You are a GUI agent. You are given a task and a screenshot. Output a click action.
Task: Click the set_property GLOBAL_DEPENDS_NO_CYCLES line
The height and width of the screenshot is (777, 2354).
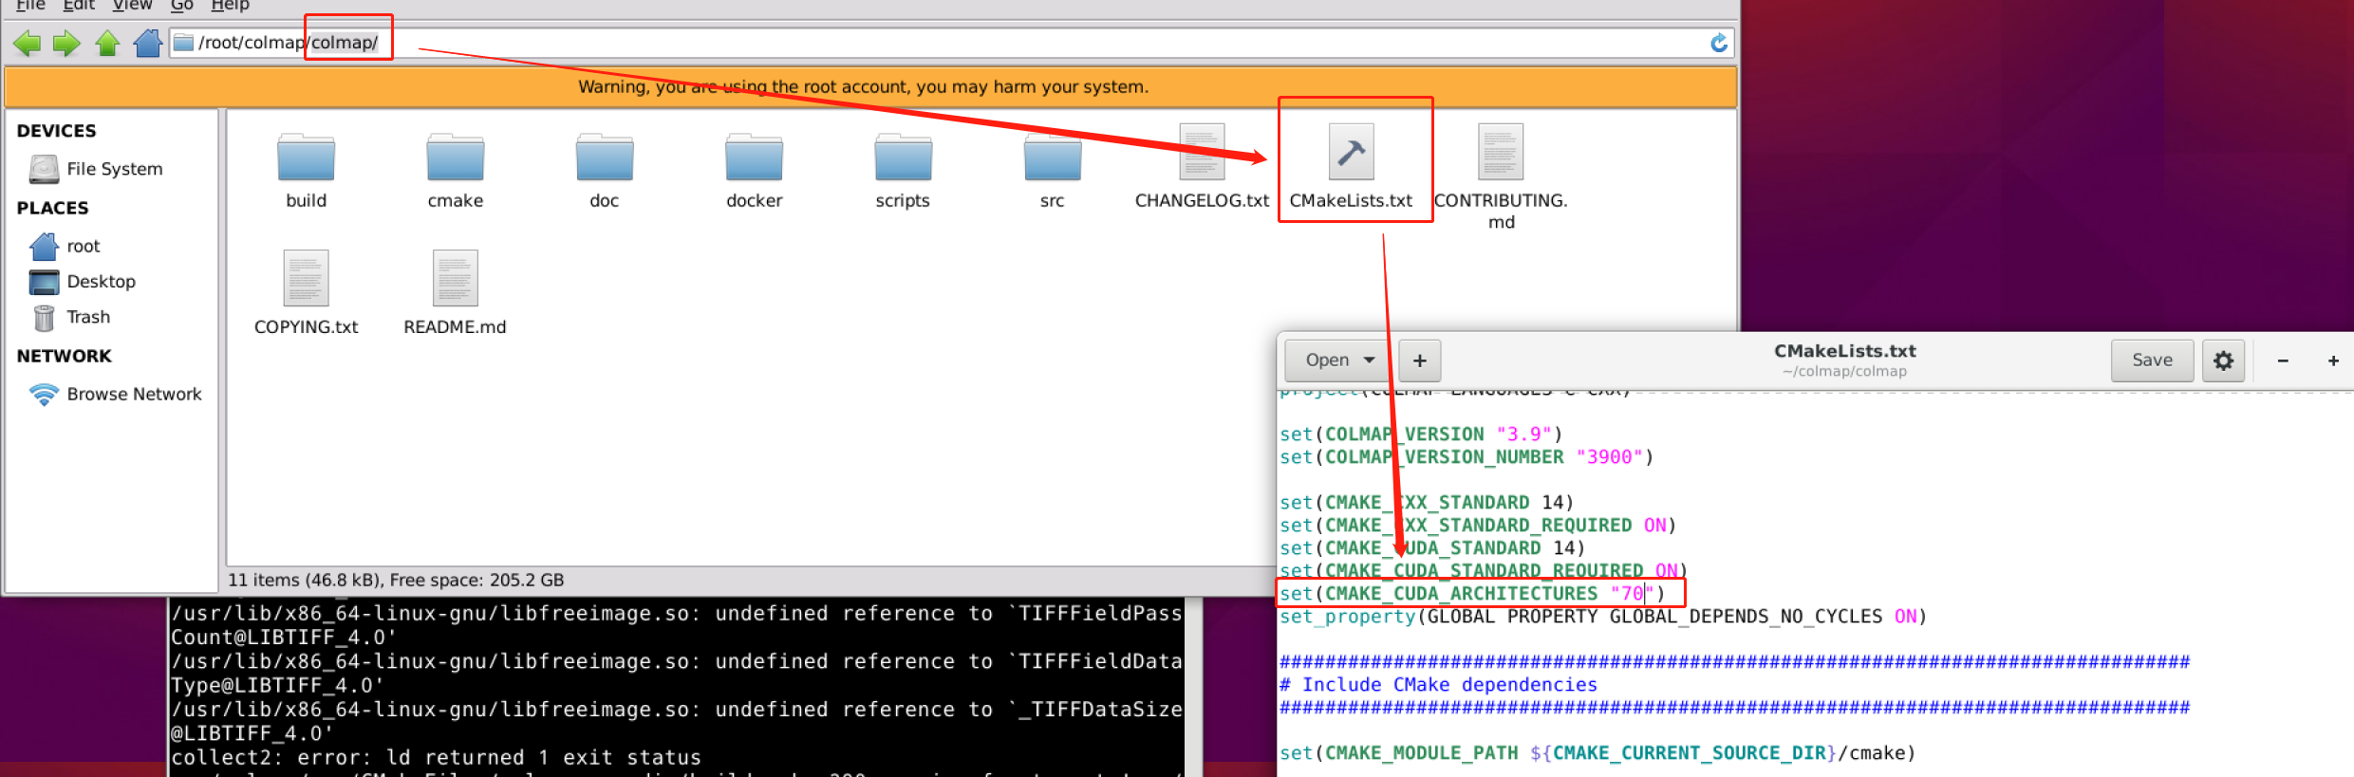click(1603, 617)
